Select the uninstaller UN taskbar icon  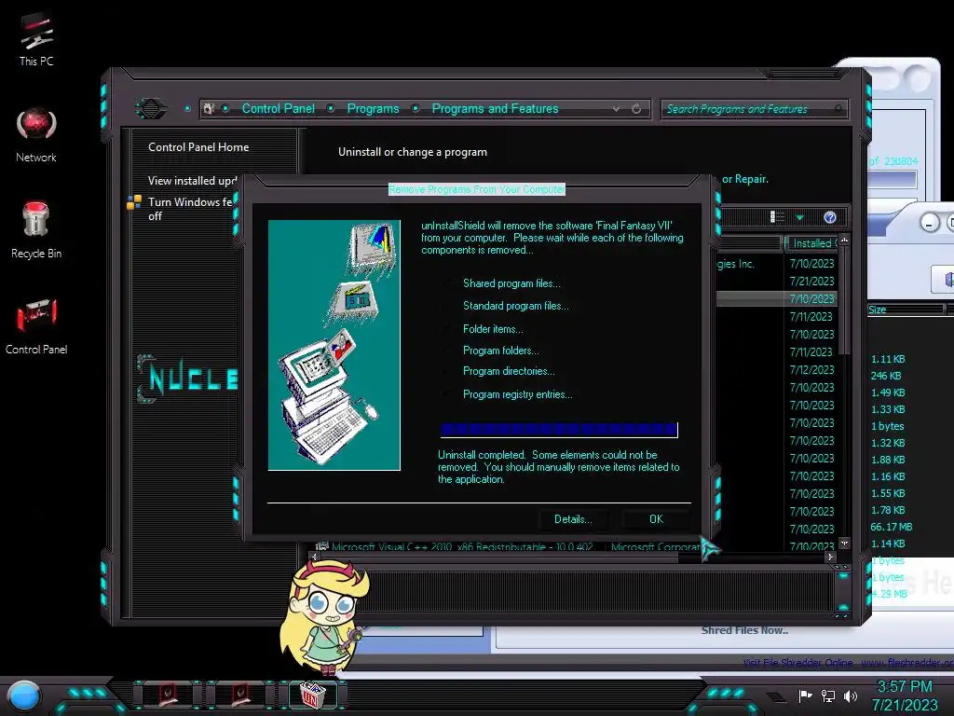click(x=311, y=695)
